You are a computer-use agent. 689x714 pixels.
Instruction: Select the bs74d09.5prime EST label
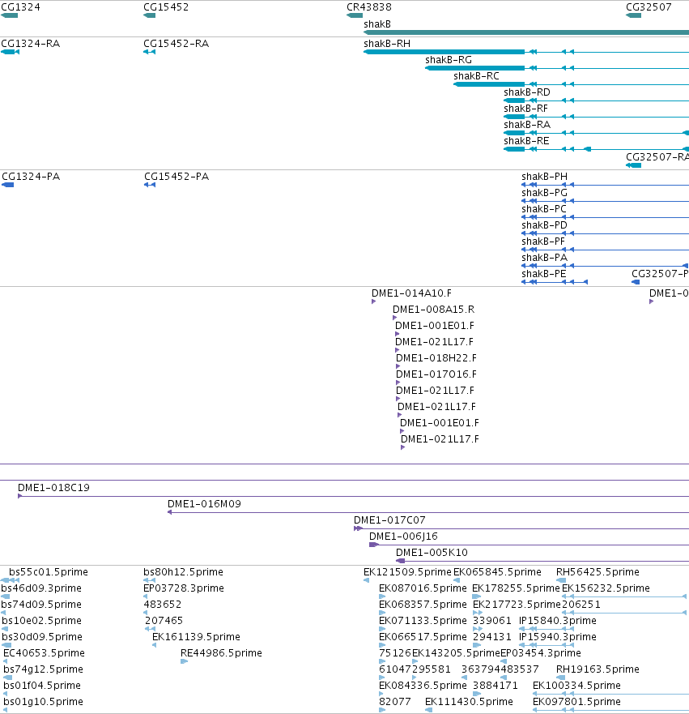pyautogui.click(x=41, y=605)
